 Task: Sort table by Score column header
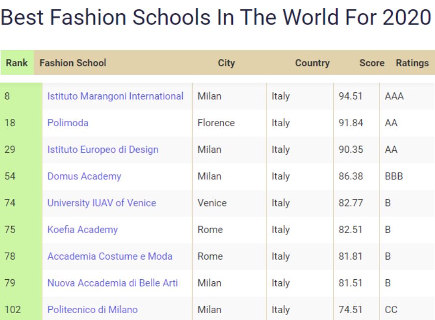(x=372, y=63)
